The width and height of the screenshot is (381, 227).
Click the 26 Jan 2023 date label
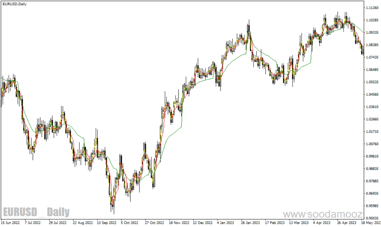(251, 223)
